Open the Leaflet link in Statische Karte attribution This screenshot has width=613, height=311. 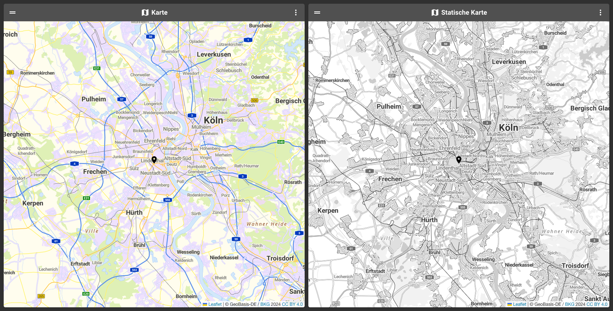coord(519,304)
